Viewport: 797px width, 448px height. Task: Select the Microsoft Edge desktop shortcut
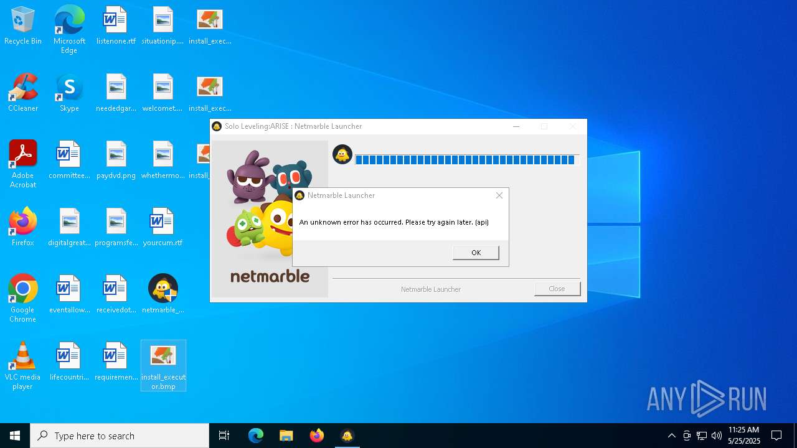(x=69, y=30)
